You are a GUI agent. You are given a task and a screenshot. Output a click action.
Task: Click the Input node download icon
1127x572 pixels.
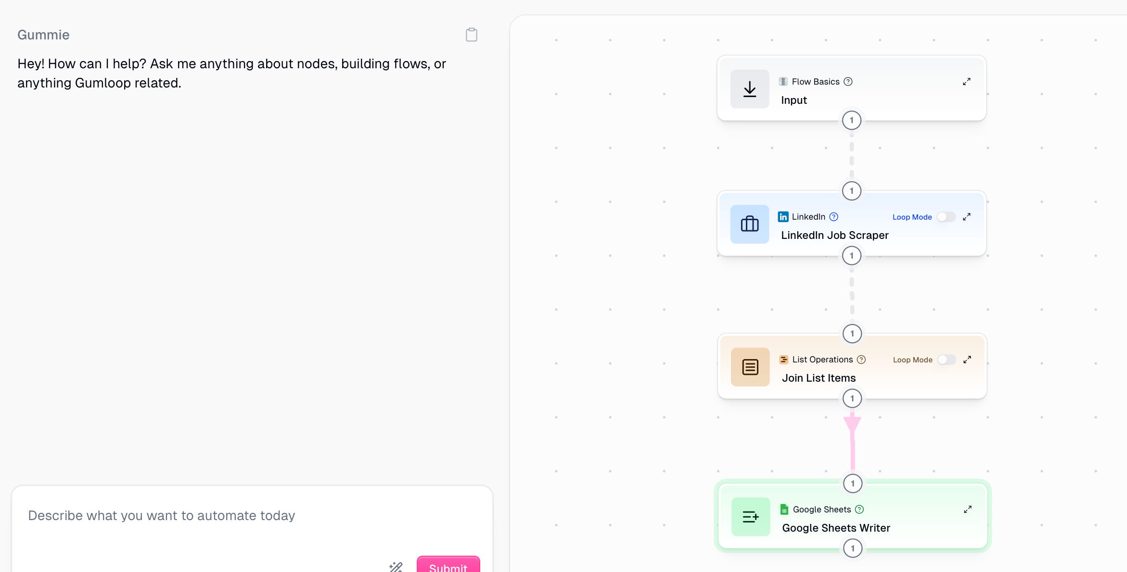point(749,89)
